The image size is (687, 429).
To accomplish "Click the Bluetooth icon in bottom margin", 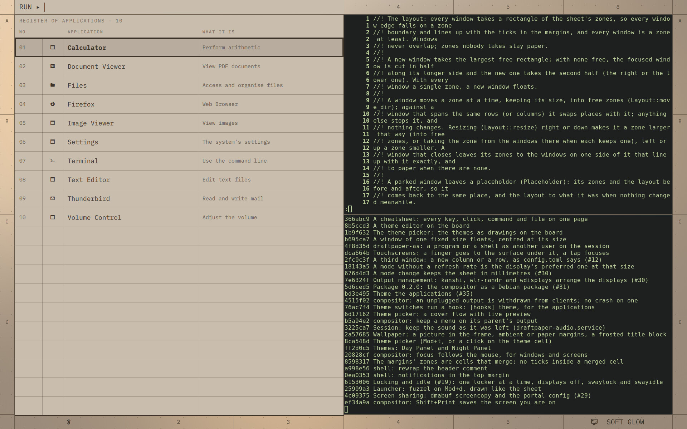I will (x=69, y=422).
